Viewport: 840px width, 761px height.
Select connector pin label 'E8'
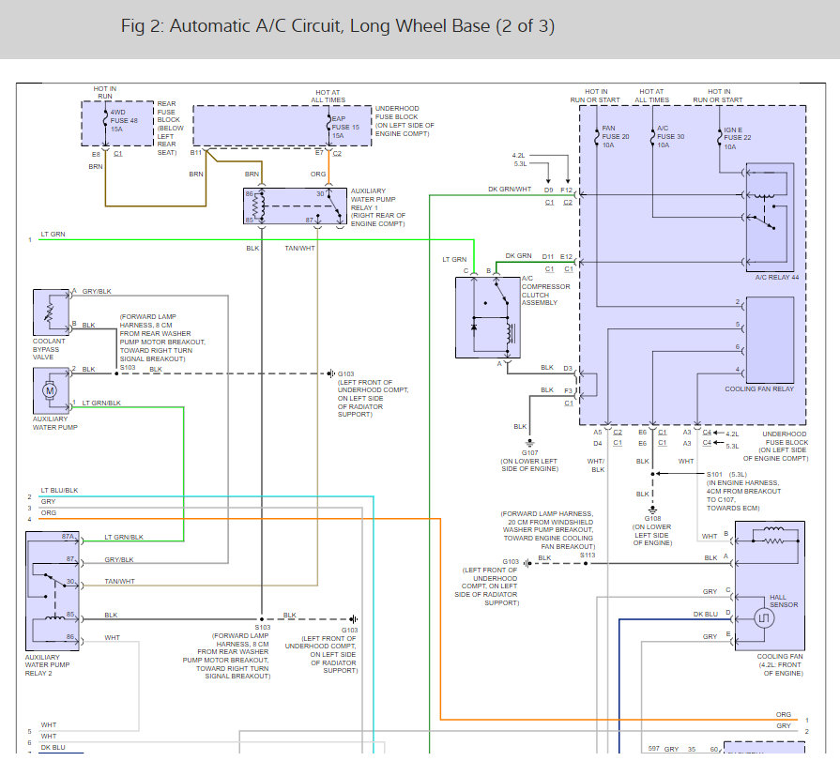pyautogui.click(x=96, y=154)
